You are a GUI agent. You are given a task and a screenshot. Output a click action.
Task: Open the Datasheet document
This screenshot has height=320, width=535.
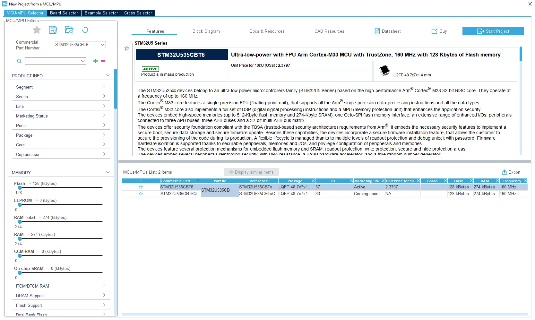coord(388,31)
